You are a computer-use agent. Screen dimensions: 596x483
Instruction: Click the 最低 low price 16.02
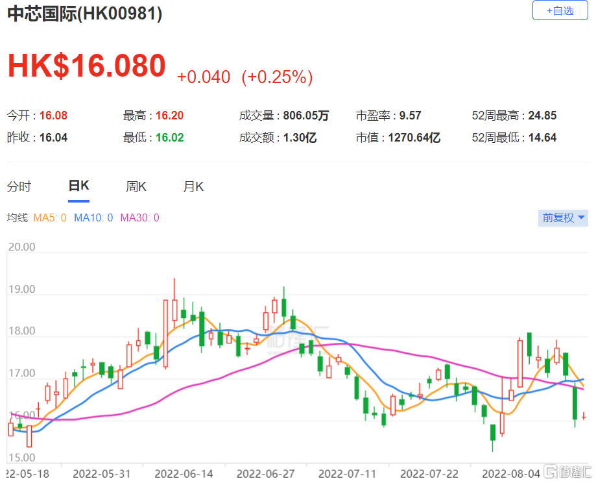[169, 138]
